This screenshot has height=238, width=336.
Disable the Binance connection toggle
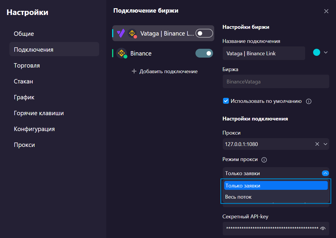pyautogui.click(x=204, y=53)
